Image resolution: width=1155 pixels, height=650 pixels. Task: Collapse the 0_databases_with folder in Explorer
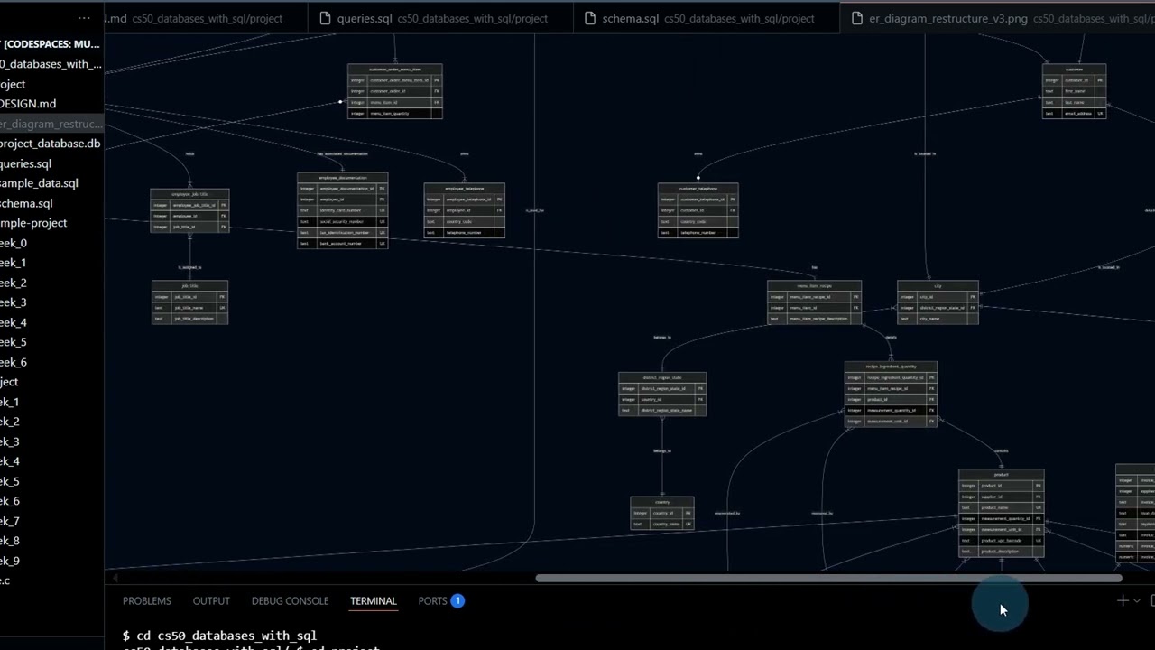tap(51, 64)
